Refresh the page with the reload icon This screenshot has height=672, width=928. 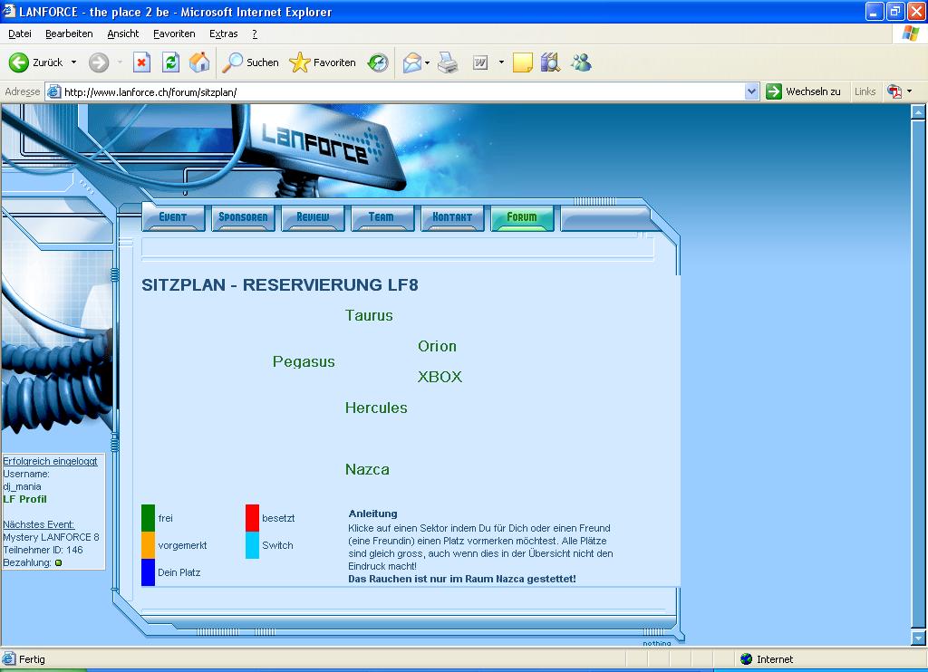point(170,62)
